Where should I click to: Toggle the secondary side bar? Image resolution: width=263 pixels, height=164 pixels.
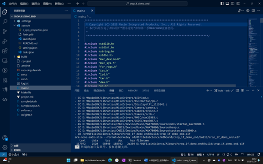pos(233,4)
